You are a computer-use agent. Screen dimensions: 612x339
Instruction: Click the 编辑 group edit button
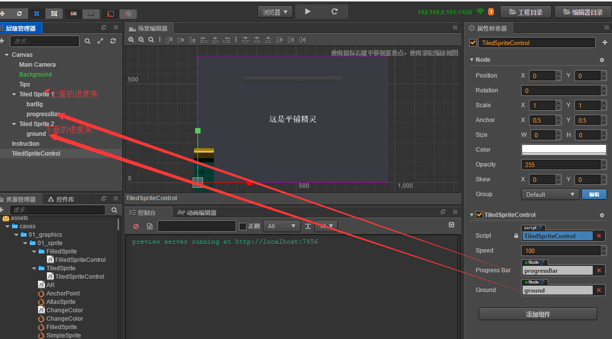click(594, 194)
